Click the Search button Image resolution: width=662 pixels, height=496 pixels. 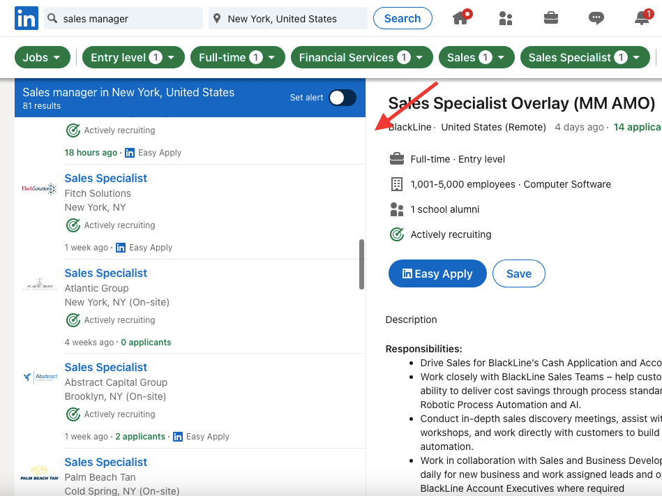click(403, 18)
